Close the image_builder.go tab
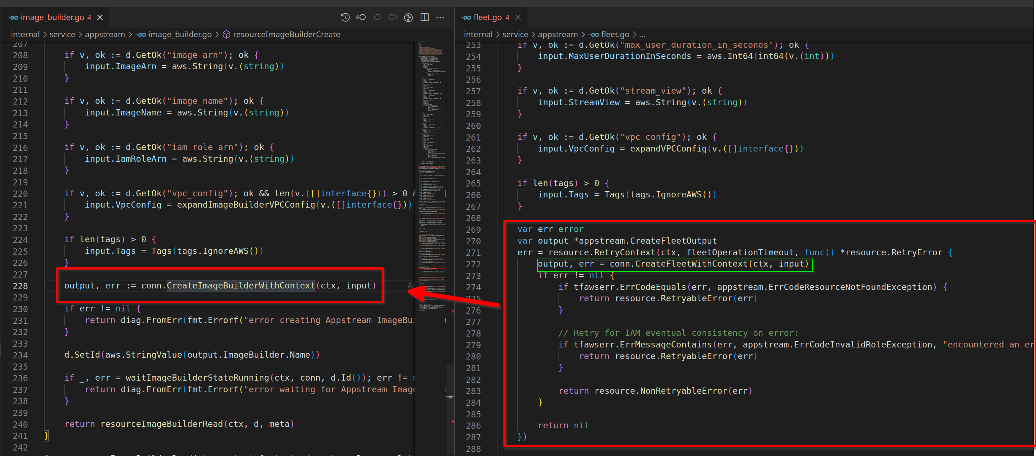The image size is (1036, 456). pos(100,17)
